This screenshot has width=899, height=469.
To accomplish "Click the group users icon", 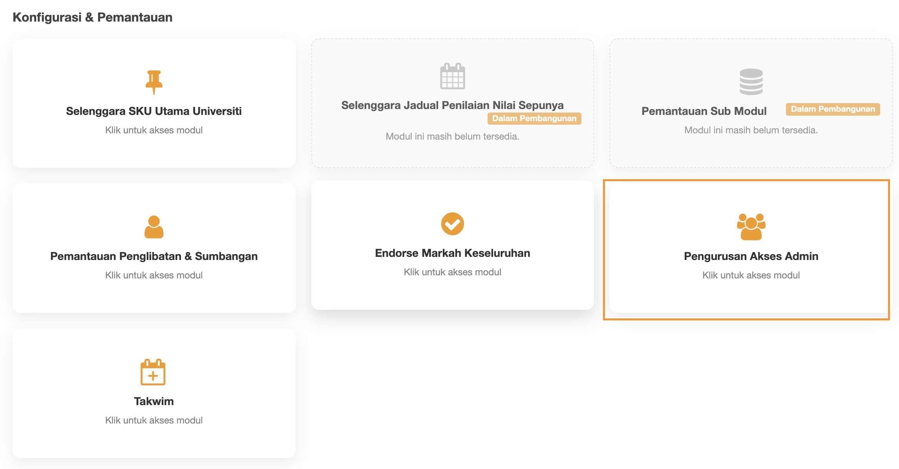I will tap(751, 227).
